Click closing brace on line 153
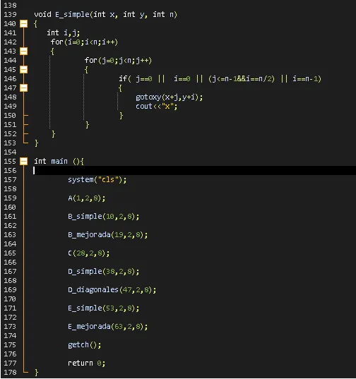356x379 pixels. (x=36, y=143)
